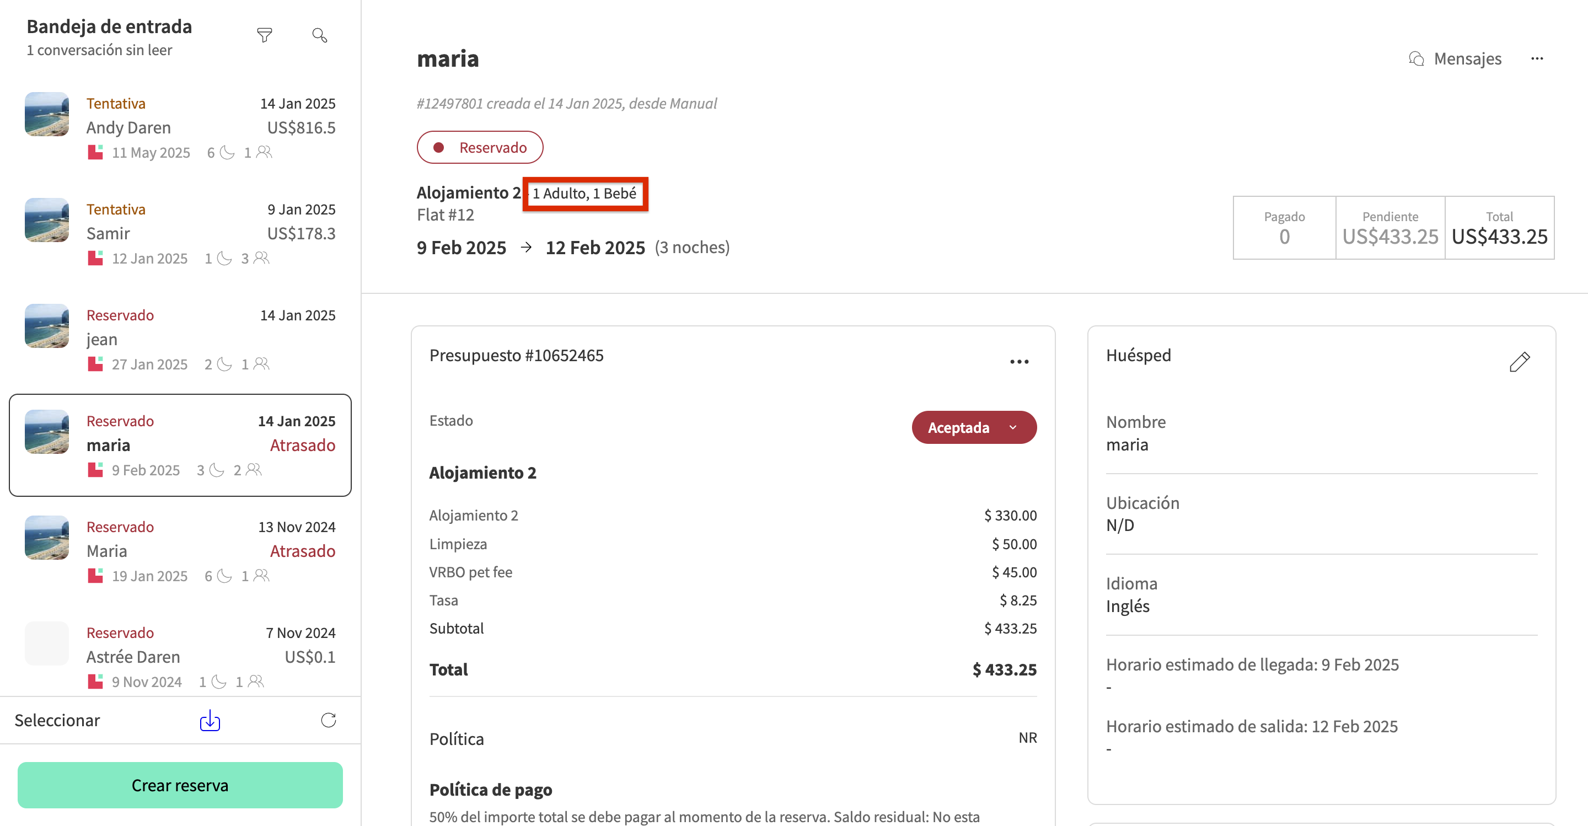Open Andy Daren tentative reservation
1588x826 pixels.
click(x=180, y=127)
